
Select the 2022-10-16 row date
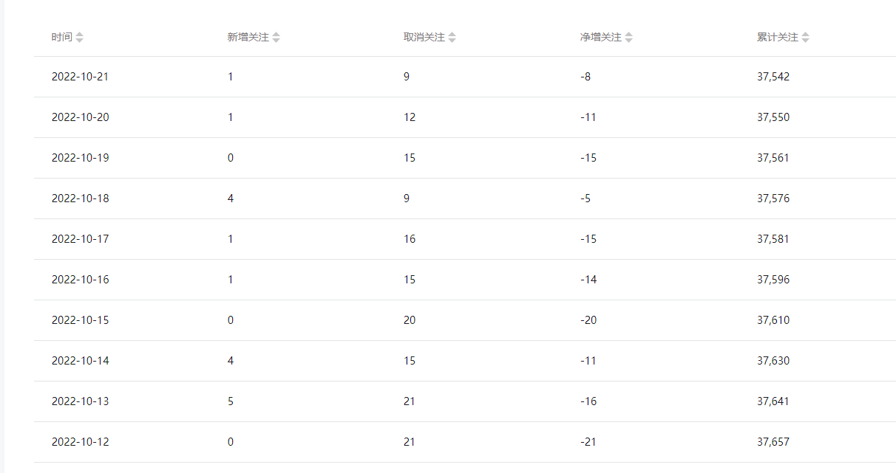point(81,280)
